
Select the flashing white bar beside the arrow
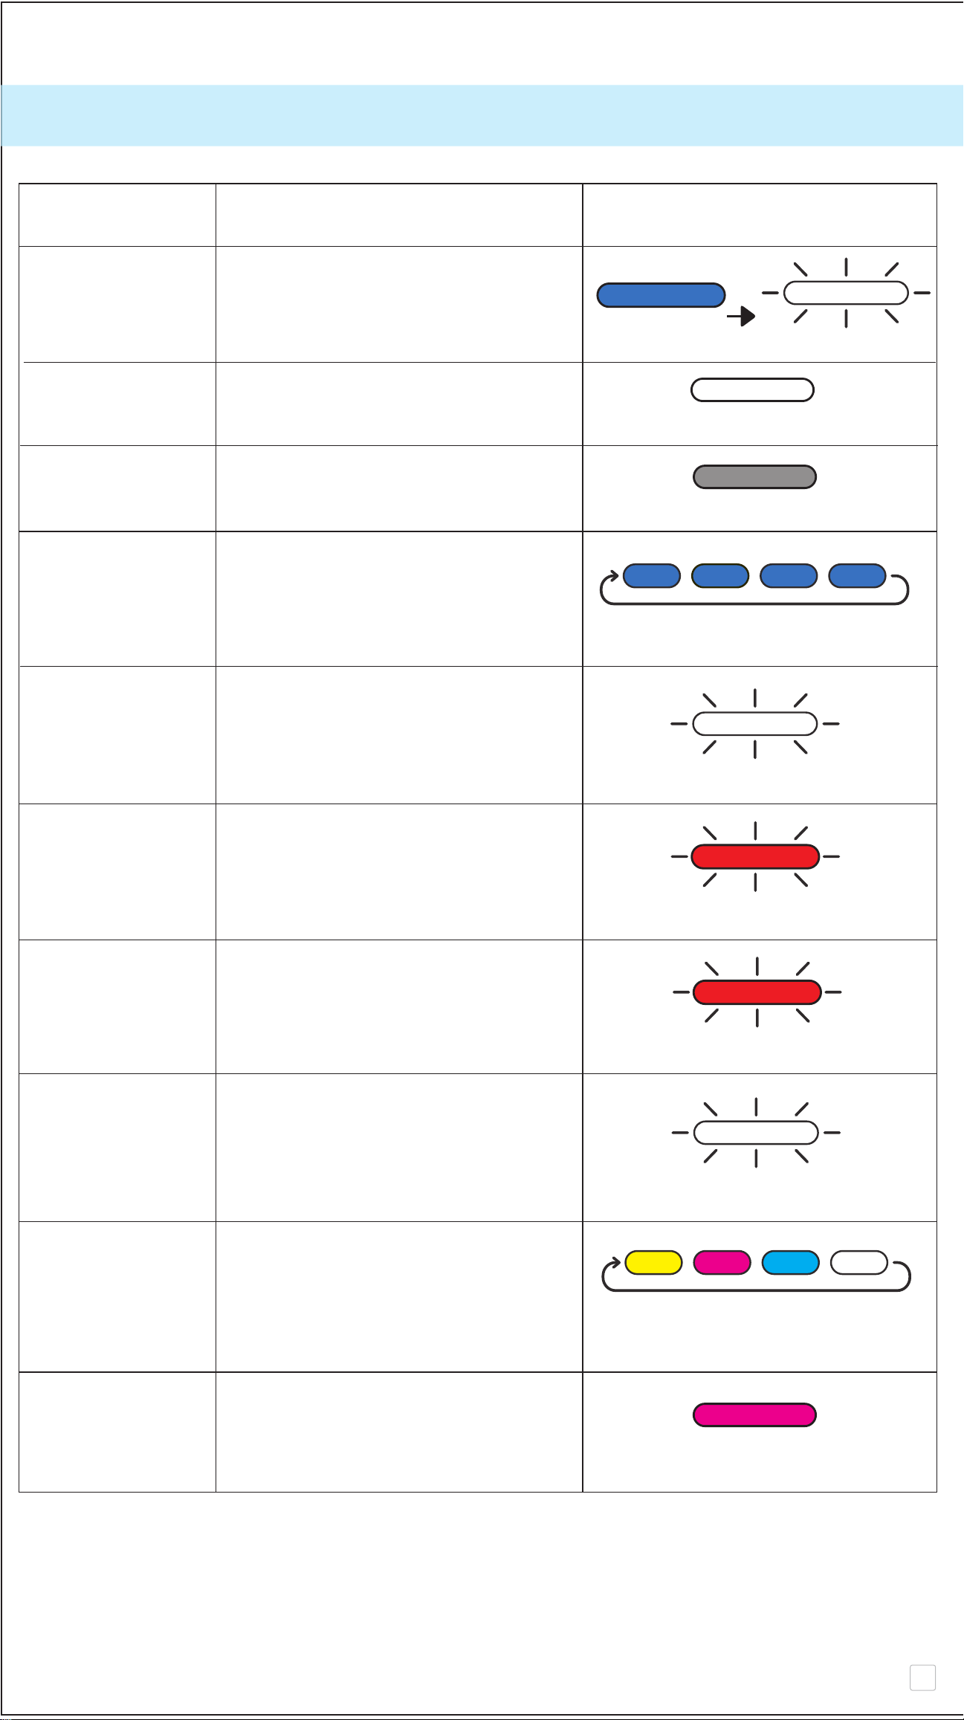[846, 293]
